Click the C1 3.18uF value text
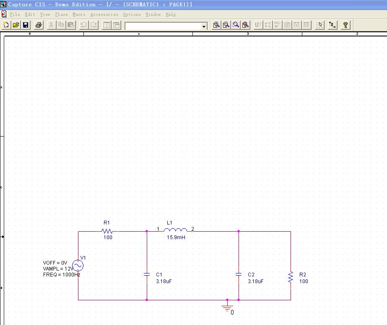This screenshot has width=387, height=325. (164, 281)
